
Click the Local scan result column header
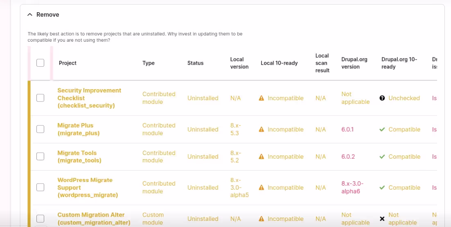[322, 63]
